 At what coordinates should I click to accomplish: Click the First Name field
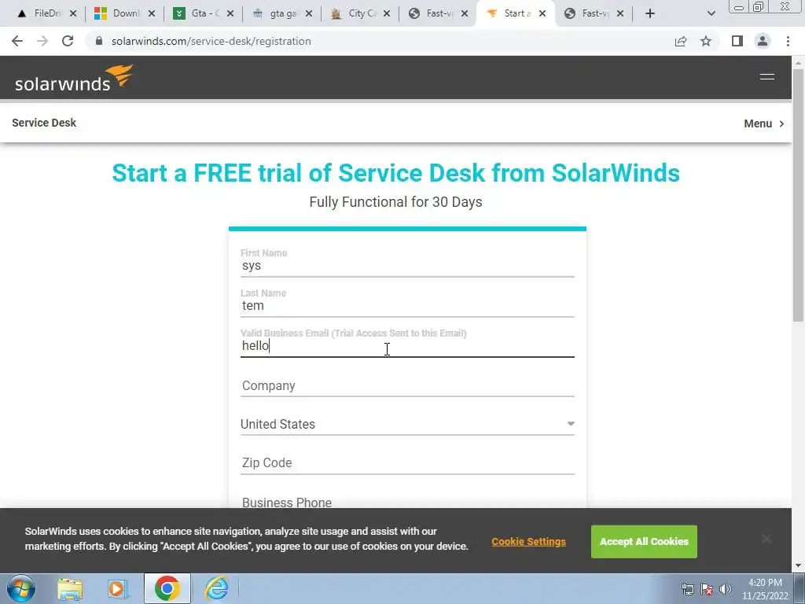tap(407, 266)
